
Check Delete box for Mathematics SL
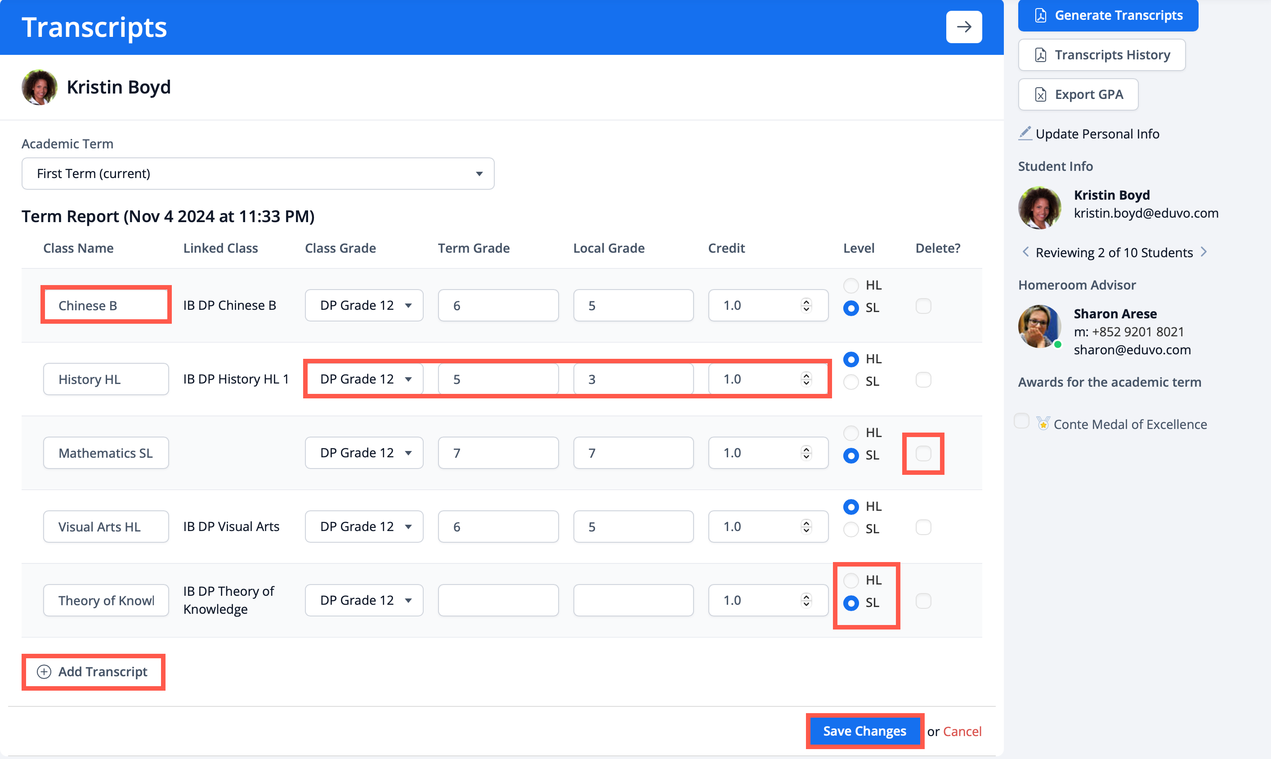click(923, 453)
